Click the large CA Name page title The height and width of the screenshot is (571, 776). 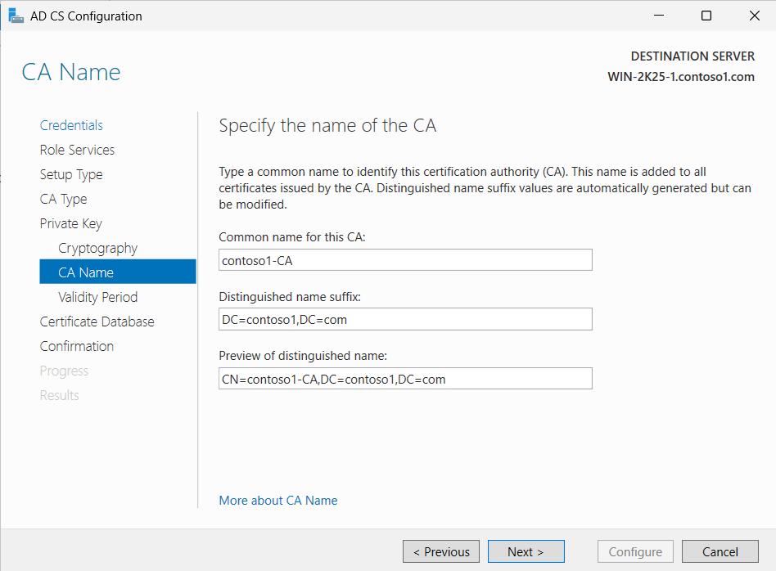tap(71, 72)
